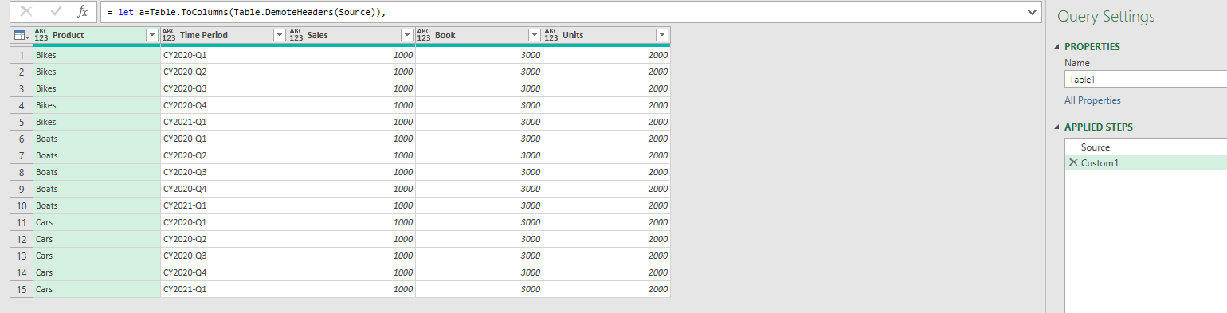Image resolution: width=1227 pixels, height=313 pixels.
Task: Open the table menu icon in the grid corner
Action: coord(22,35)
